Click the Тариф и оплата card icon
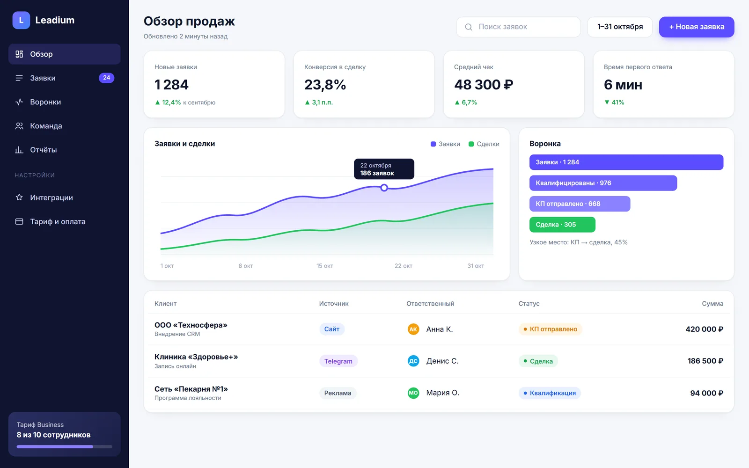 [x=19, y=221]
